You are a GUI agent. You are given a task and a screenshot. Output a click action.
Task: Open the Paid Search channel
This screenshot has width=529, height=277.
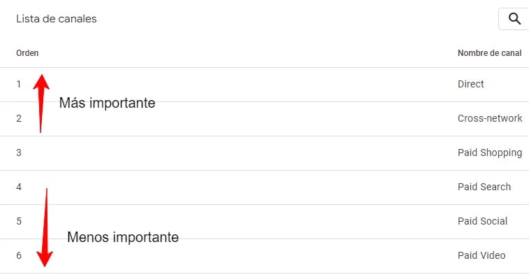click(484, 187)
